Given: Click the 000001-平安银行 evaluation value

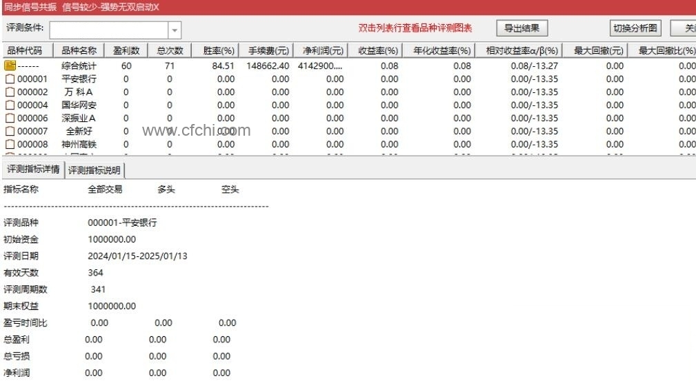Looking at the screenshot, I should pyautogui.click(x=122, y=222).
